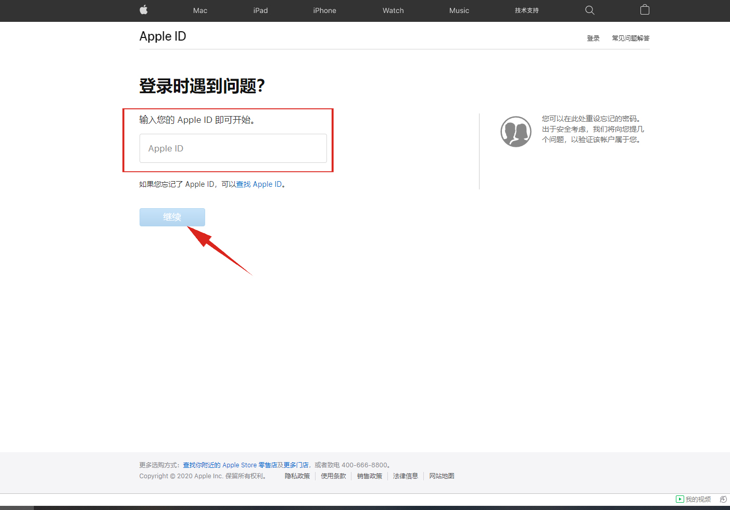Viewport: 730px width, 510px height.
Task: Open the Mac menu item
Action: [200, 10]
